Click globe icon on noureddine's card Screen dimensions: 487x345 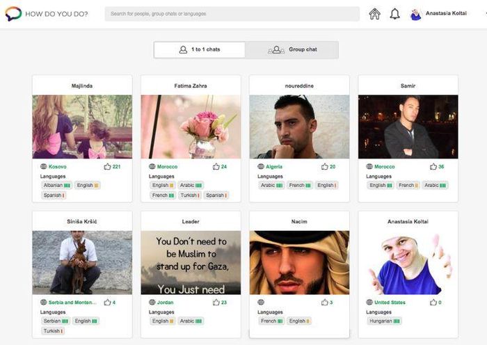260,167
